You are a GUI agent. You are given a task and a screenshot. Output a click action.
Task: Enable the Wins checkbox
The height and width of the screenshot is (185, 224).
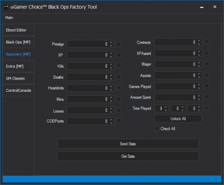tap(119, 99)
